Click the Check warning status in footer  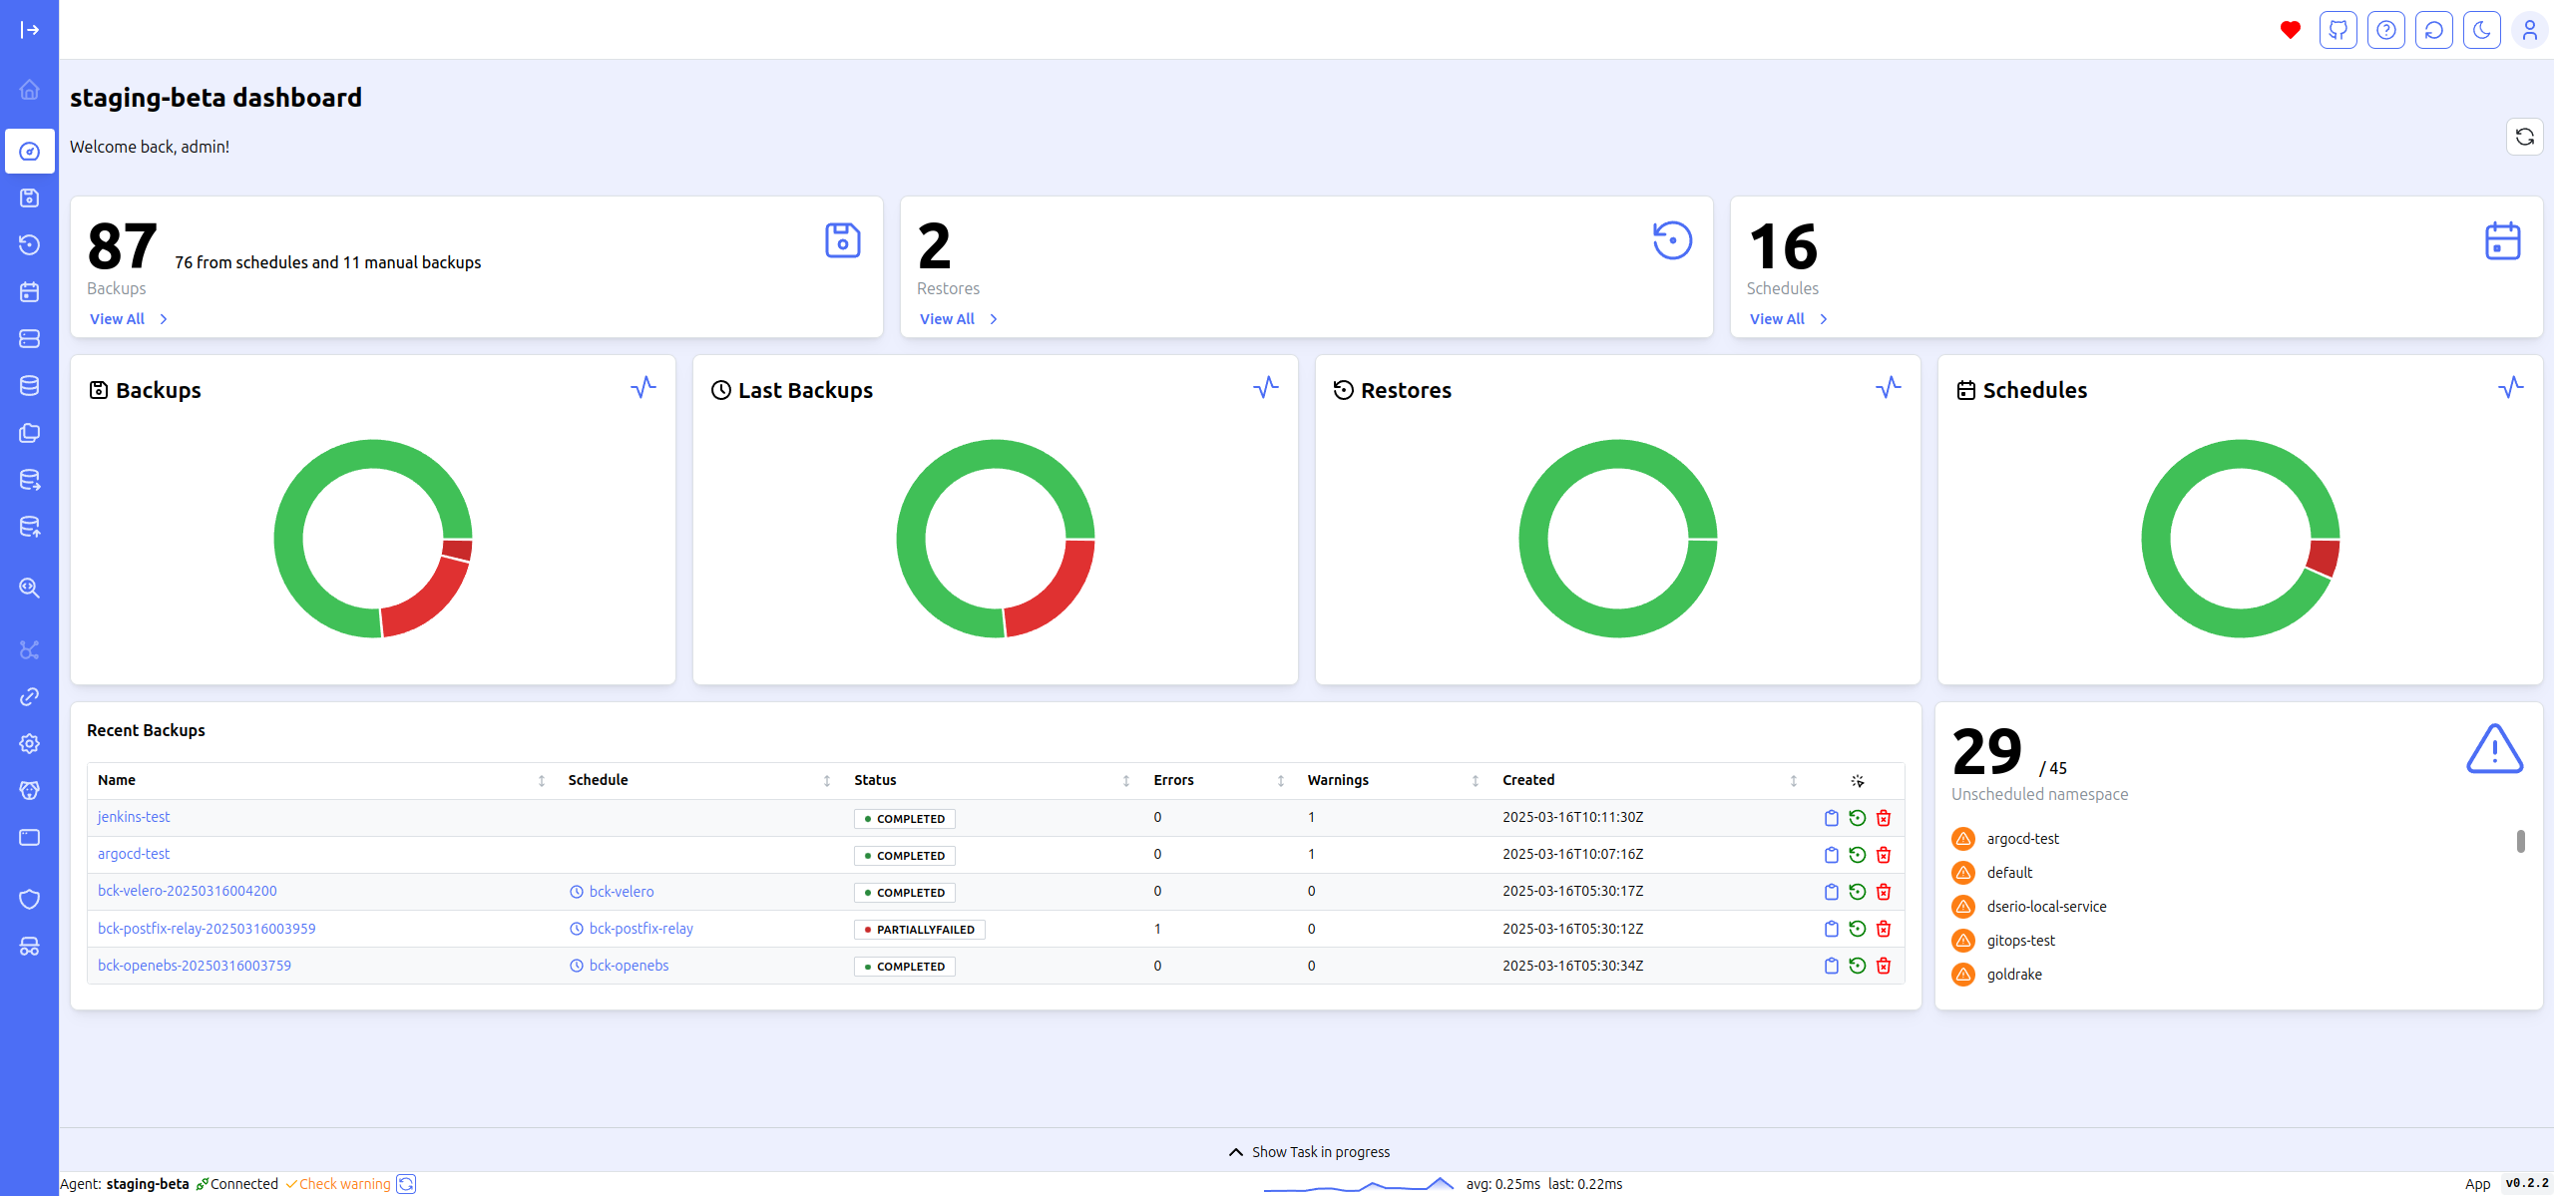(x=338, y=1184)
